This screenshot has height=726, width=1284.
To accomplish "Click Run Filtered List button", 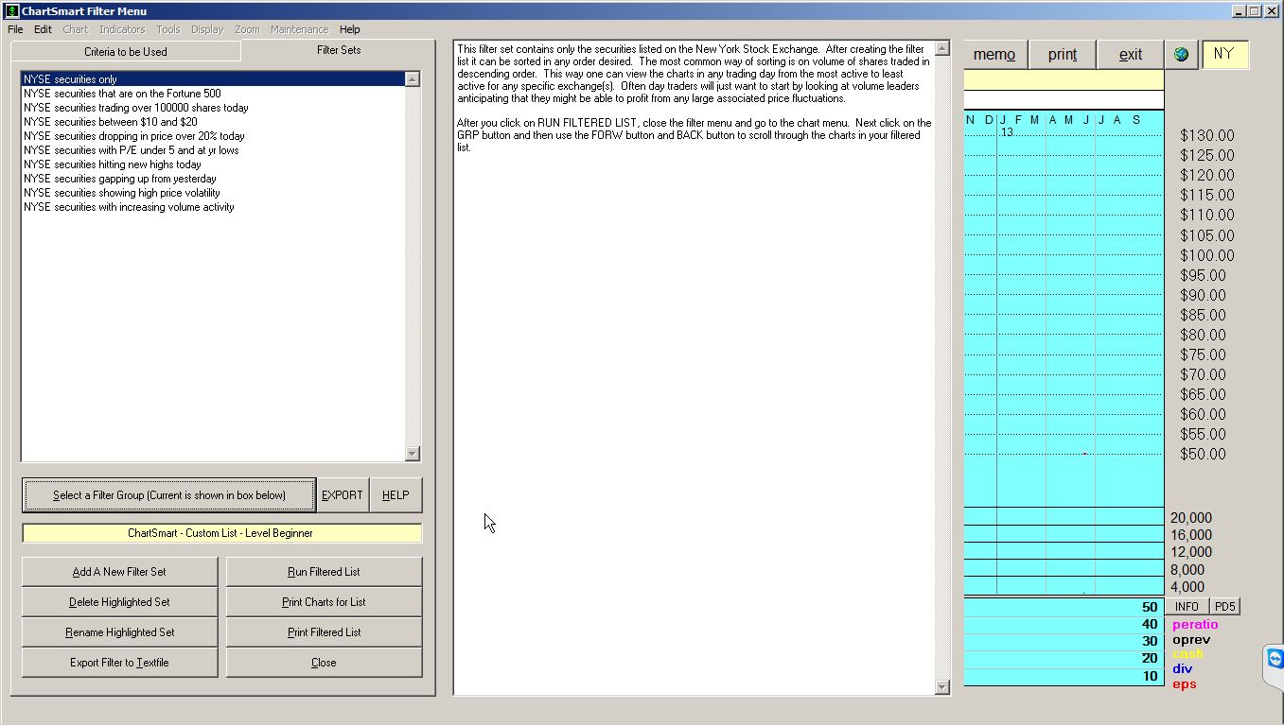I will 324,572.
